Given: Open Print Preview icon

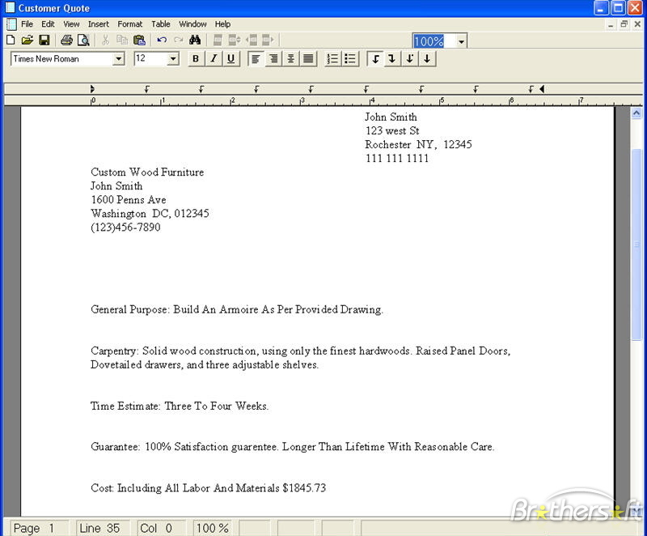Looking at the screenshot, I should [83, 40].
